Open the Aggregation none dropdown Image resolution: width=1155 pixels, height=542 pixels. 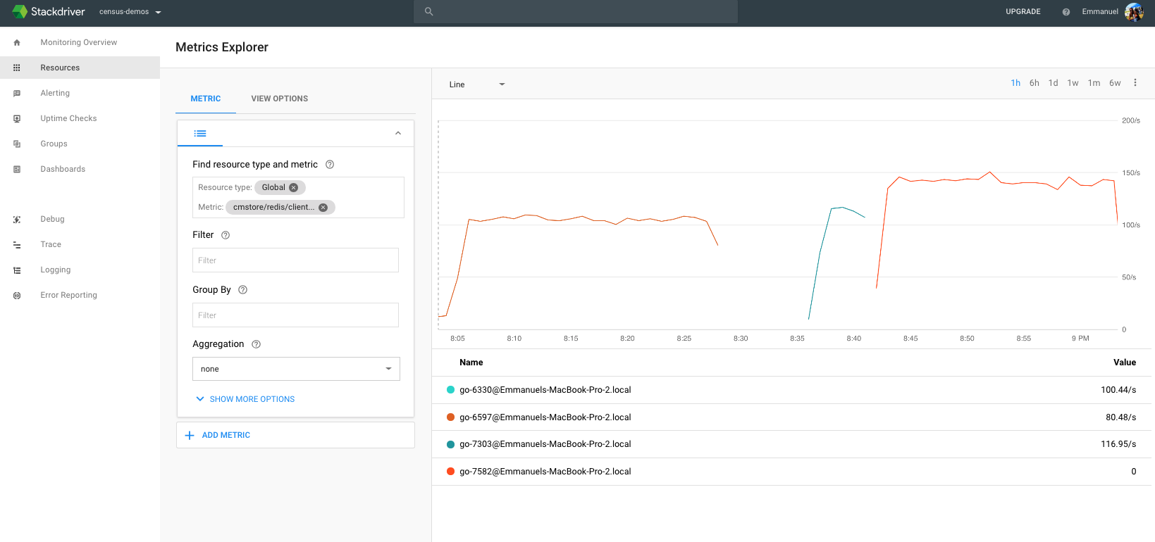tap(296, 369)
